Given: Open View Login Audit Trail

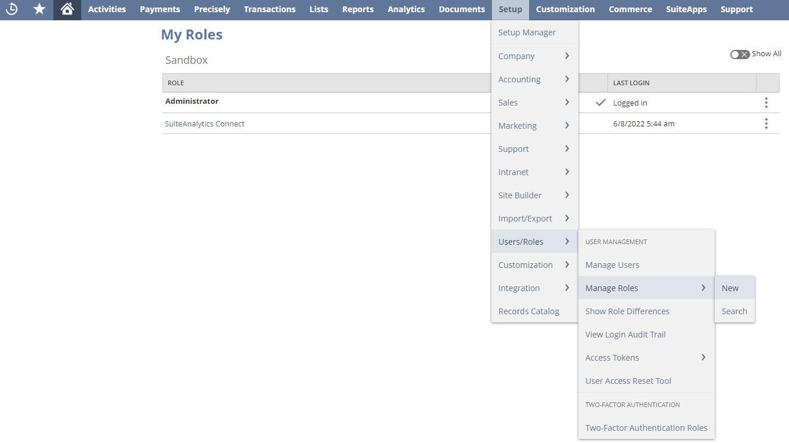Looking at the screenshot, I should (x=625, y=335).
